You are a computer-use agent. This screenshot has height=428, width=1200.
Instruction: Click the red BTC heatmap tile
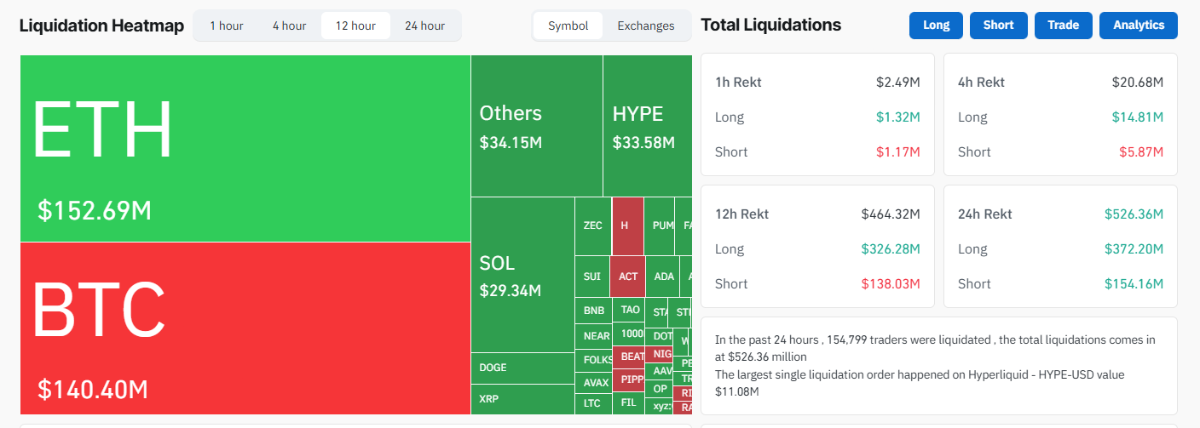point(245,328)
